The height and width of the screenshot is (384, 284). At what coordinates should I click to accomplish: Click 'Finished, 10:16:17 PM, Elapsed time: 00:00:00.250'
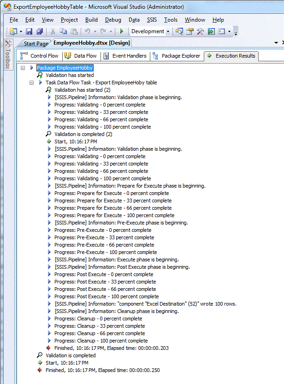(x=103, y=370)
